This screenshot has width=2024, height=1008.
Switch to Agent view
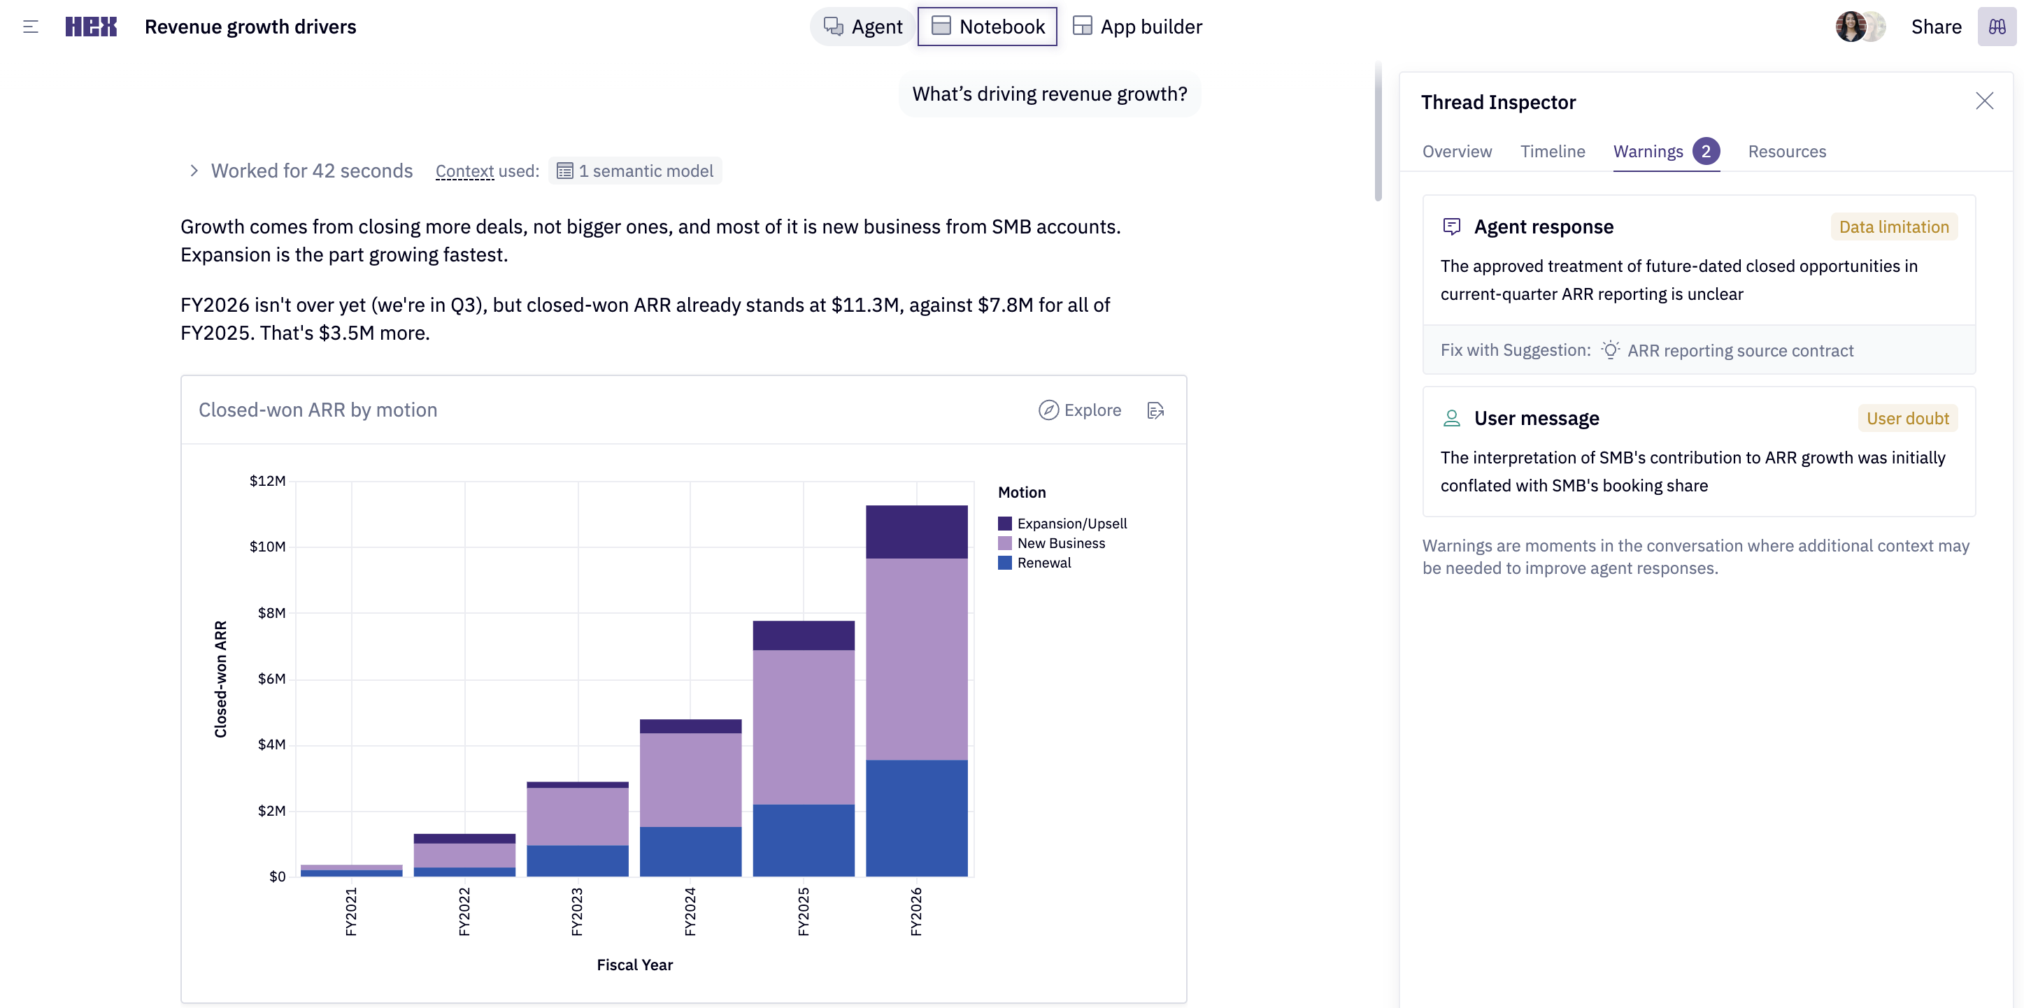click(863, 27)
